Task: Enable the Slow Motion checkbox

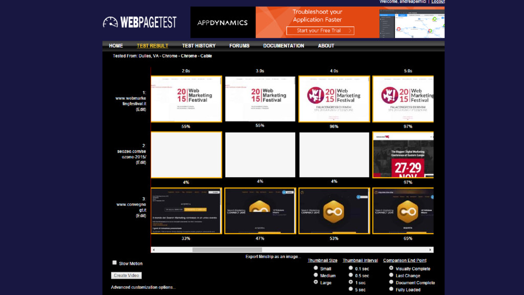Action: (115, 263)
